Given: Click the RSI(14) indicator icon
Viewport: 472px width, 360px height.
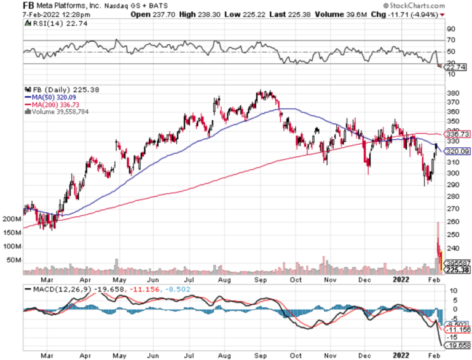Looking at the screenshot, I should (28, 23).
